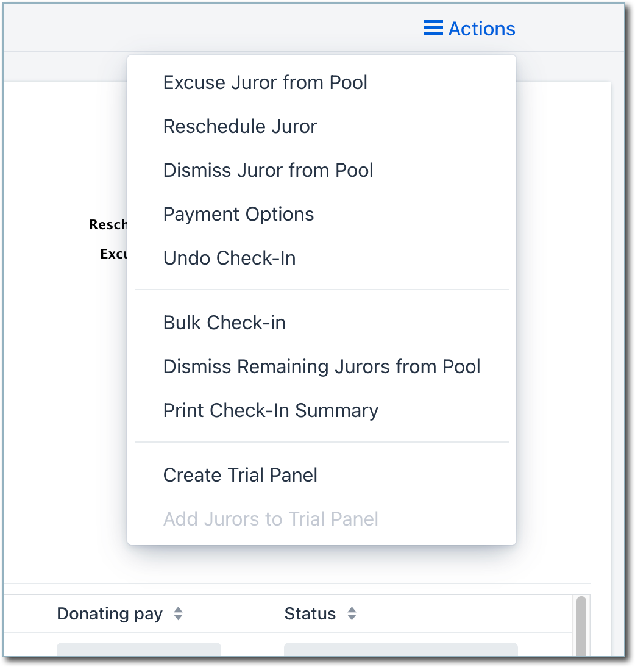Click the table's vertical scrollbar

[x=581, y=628]
